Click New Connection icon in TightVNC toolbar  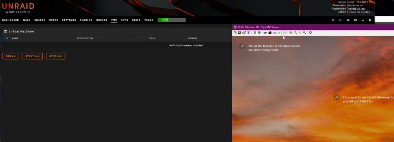pos(235,33)
